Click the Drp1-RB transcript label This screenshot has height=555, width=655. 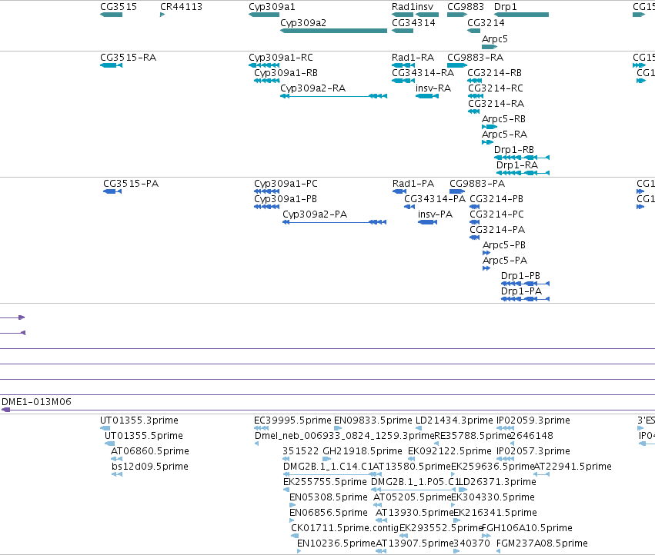tap(514, 149)
